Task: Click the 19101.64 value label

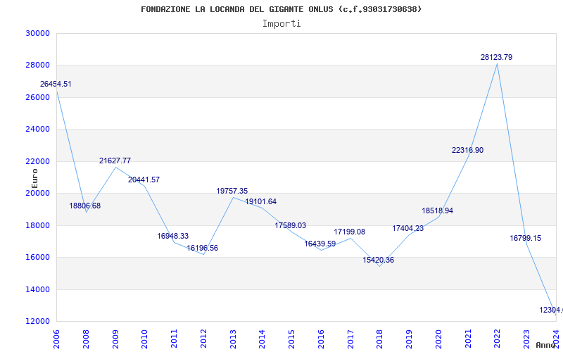Action: [260, 201]
